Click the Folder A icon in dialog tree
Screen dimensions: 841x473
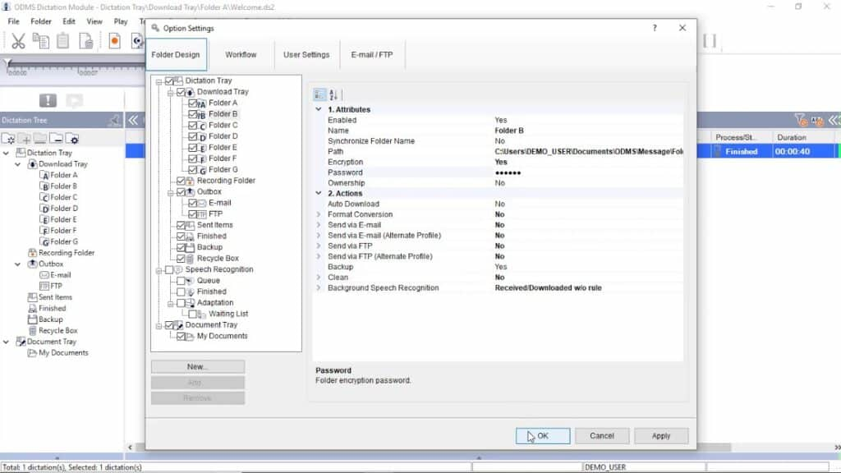(x=202, y=103)
